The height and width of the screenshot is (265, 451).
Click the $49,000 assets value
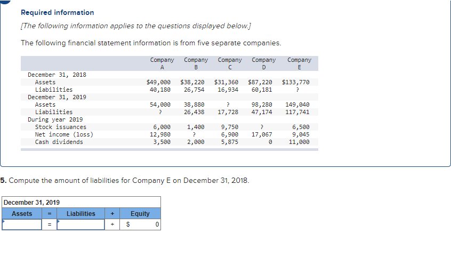coord(158,82)
